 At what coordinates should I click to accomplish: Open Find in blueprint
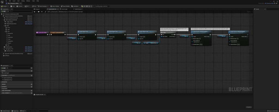tap(34, 6)
